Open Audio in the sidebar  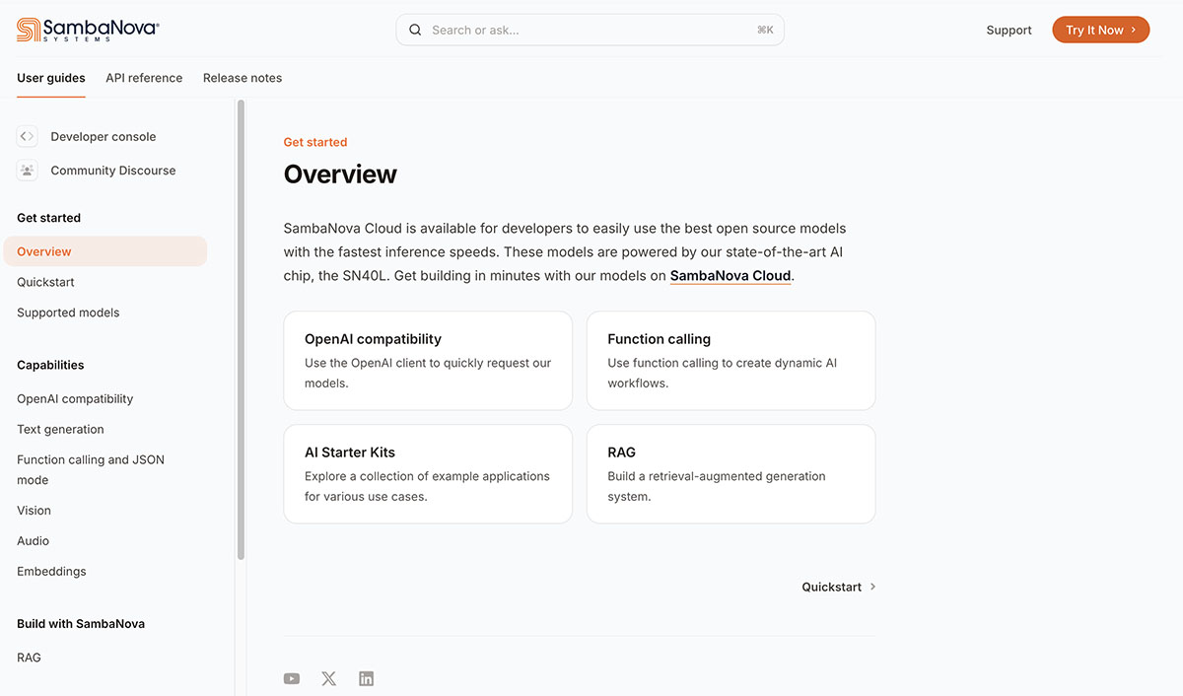pos(33,540)
